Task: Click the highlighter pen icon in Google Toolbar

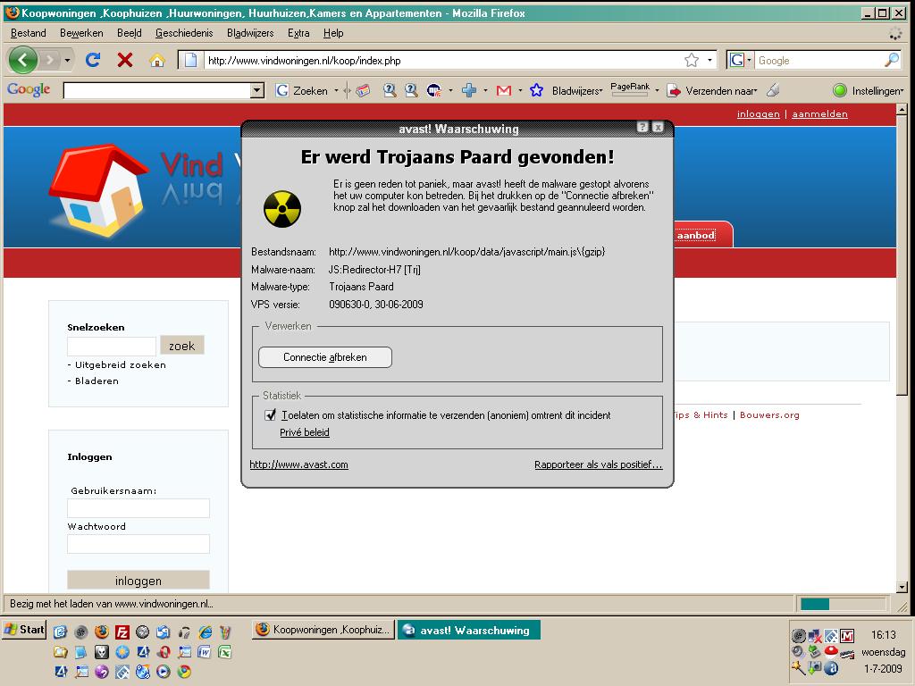Action: point(773,90)
